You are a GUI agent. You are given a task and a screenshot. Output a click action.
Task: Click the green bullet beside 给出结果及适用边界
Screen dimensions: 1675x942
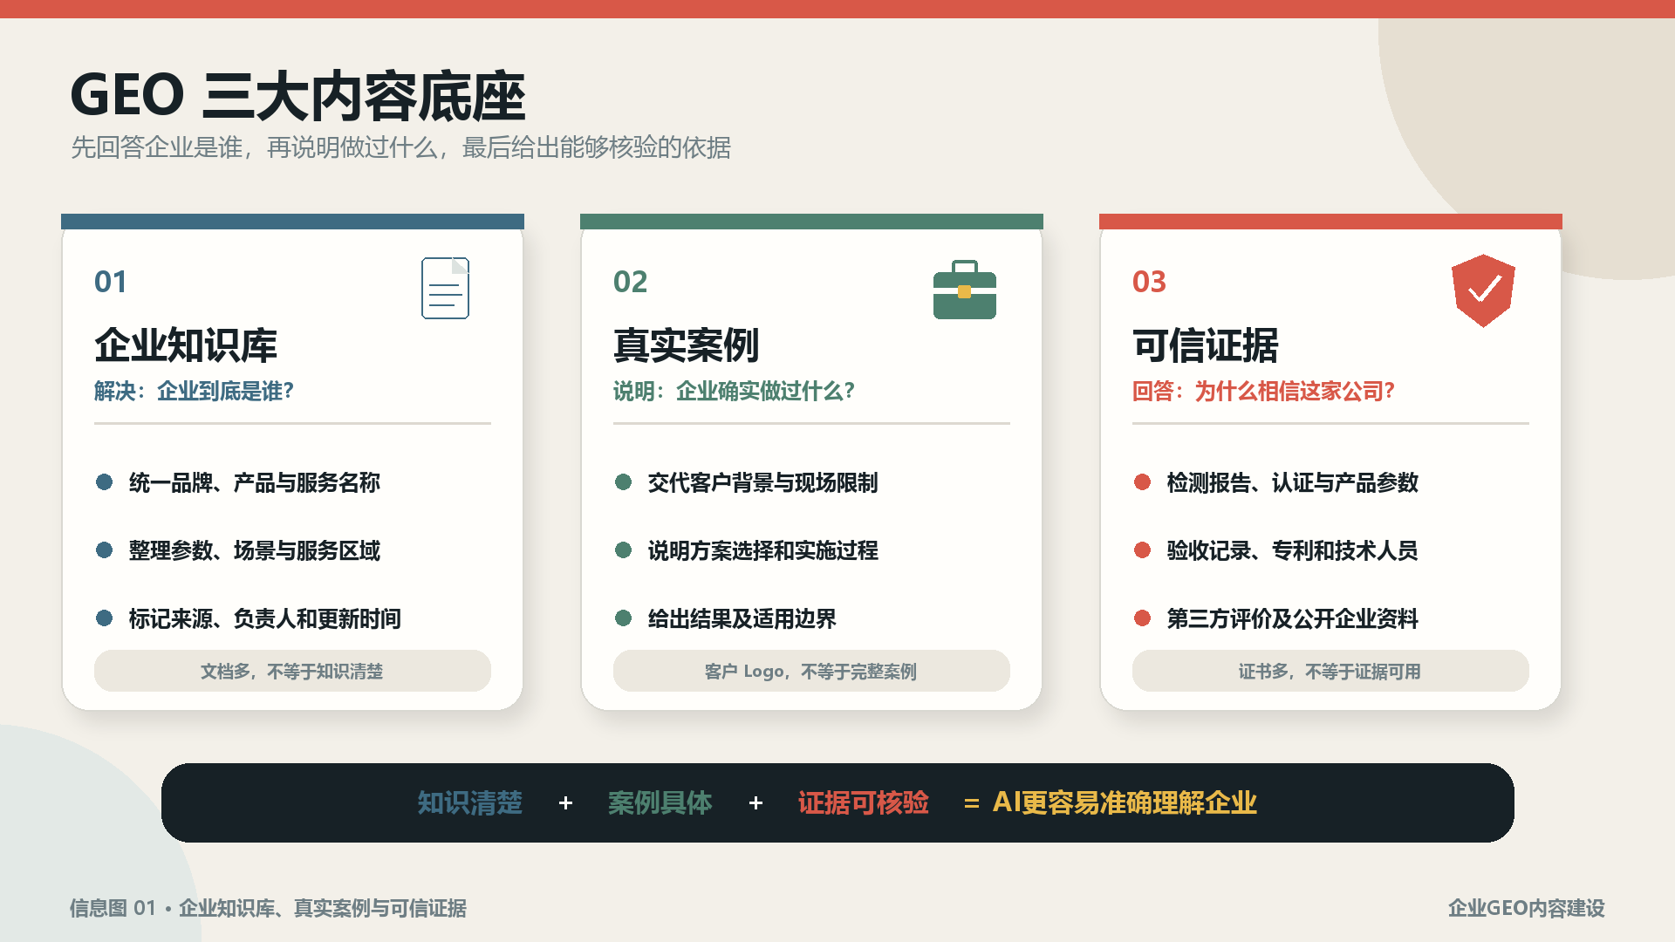(x=623, y=618)
